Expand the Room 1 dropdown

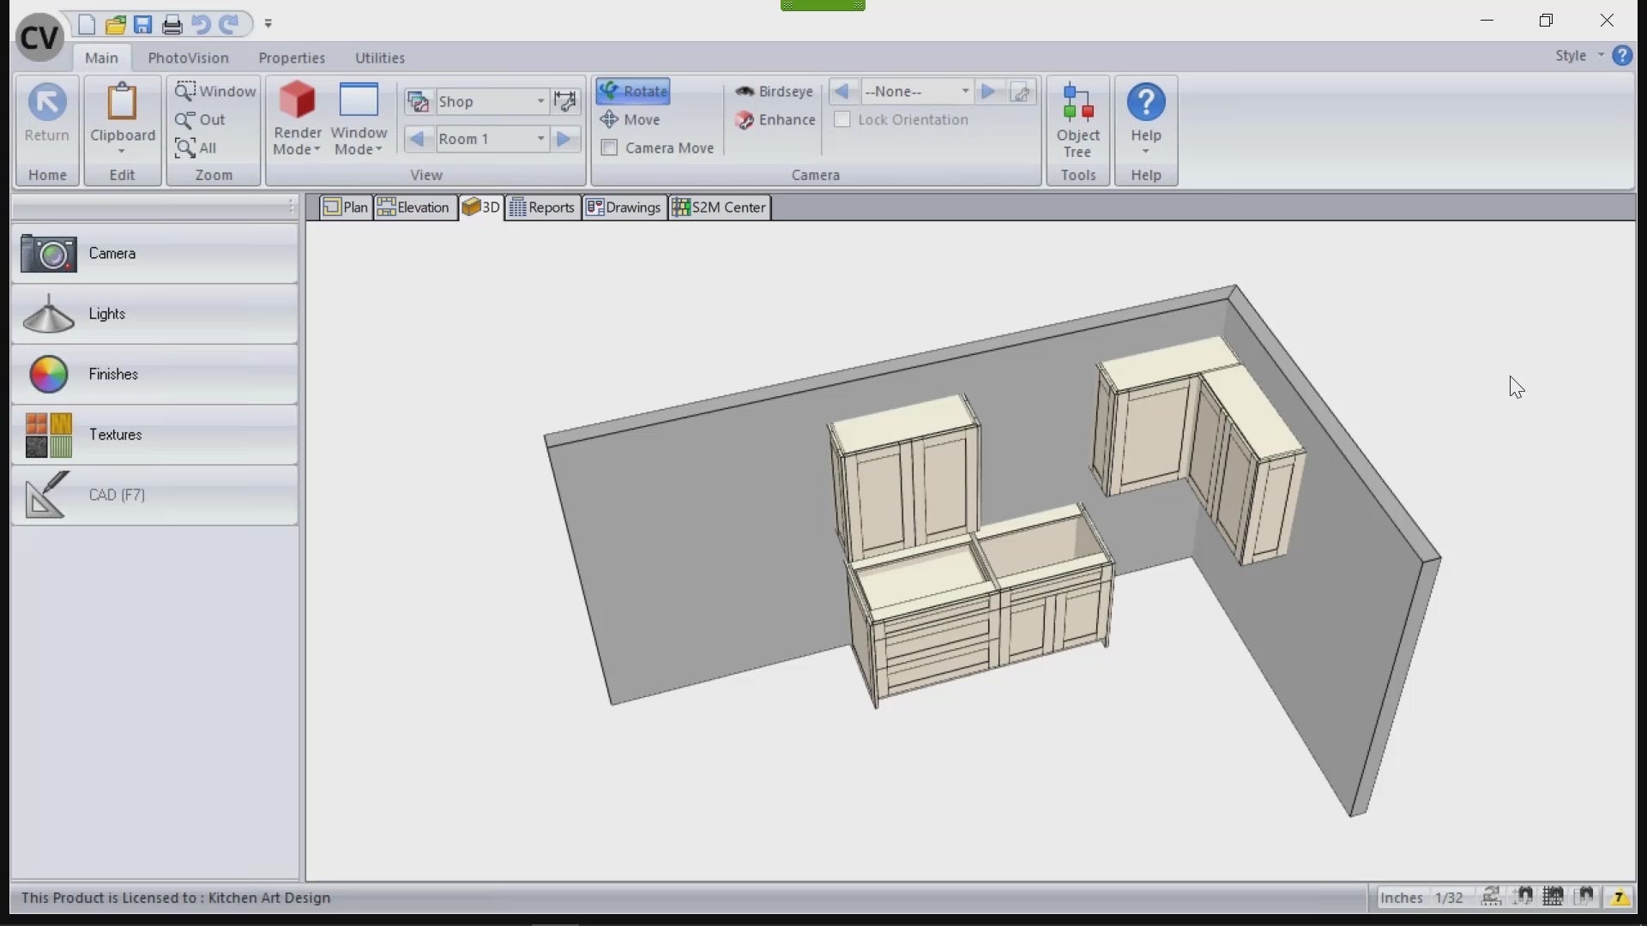(x=540, y=139)
